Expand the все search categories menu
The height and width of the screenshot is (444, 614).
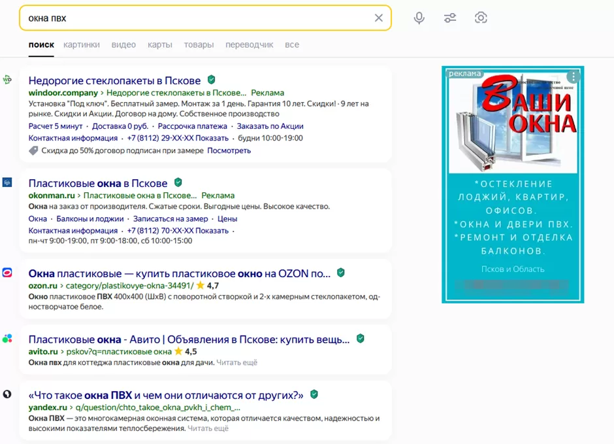292,44
